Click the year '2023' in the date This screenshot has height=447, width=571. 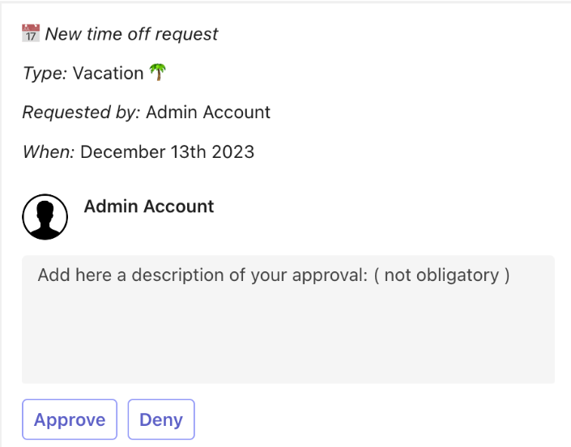click(234, 151)
